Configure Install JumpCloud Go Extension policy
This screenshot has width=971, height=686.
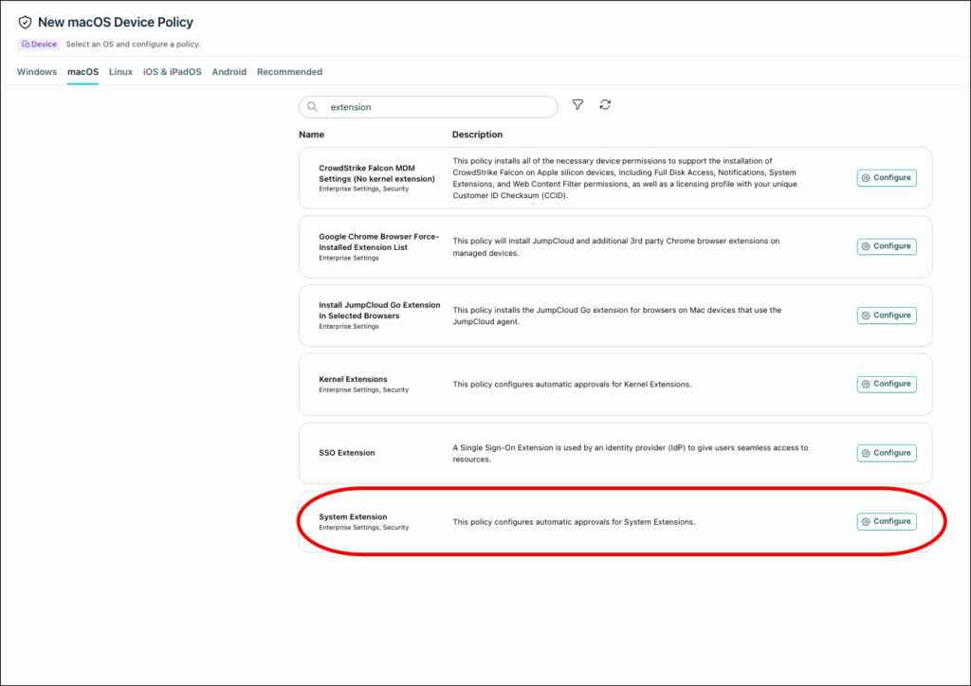(887, 316)
